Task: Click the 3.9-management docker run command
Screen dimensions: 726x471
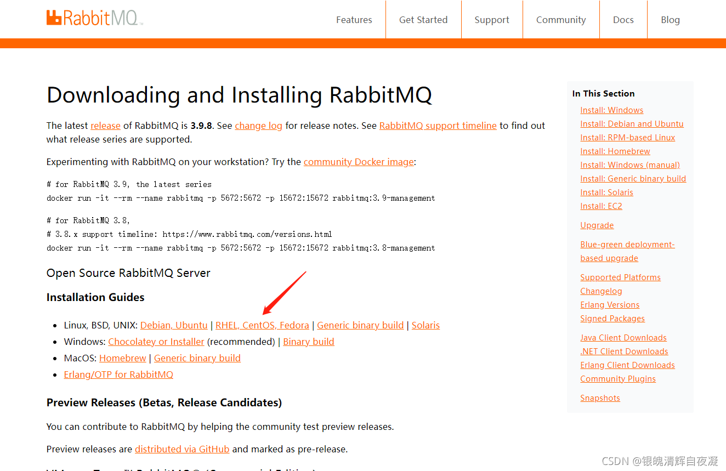Action: point(241,198)
